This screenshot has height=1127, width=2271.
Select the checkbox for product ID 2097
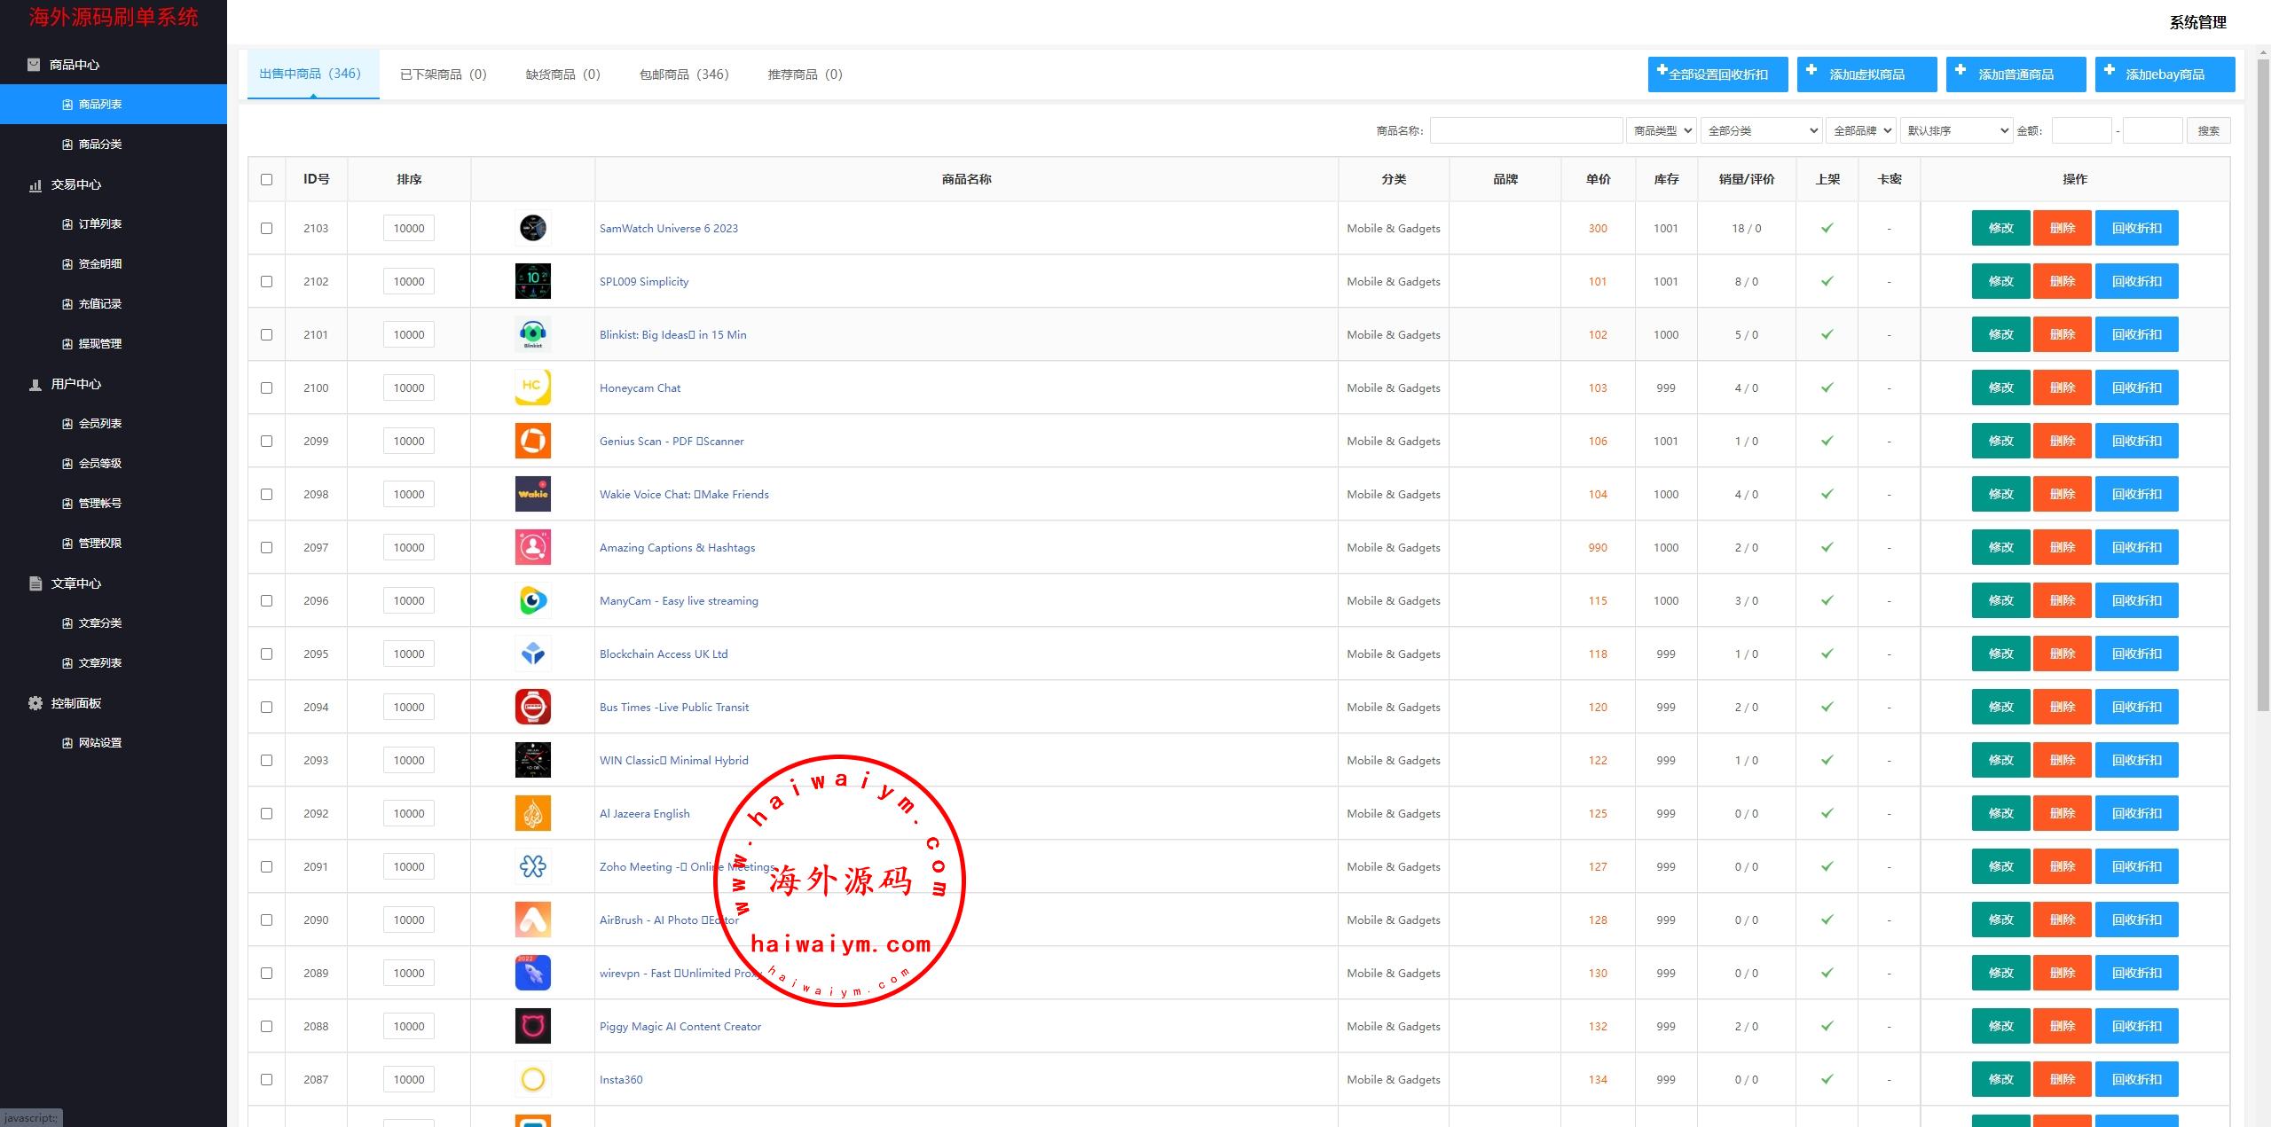(x=266, y=547)
